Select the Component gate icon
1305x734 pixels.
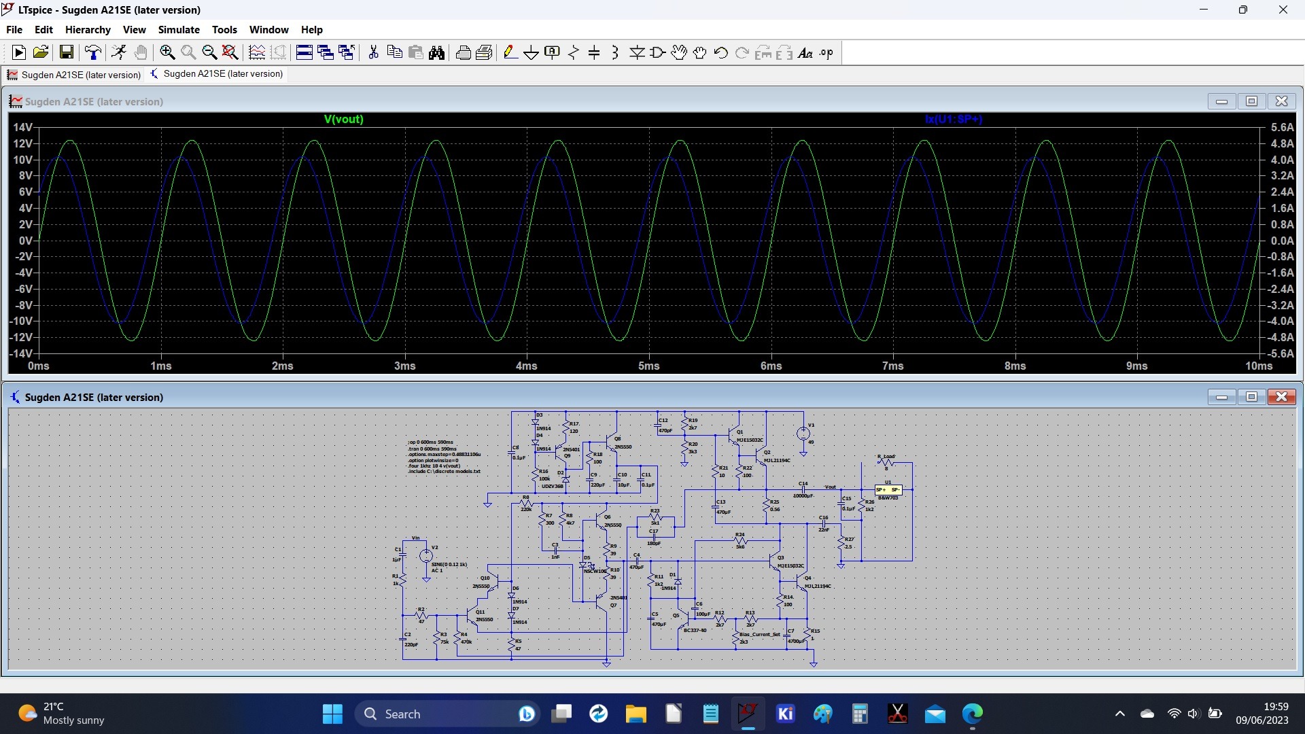(x=658, y=52)
